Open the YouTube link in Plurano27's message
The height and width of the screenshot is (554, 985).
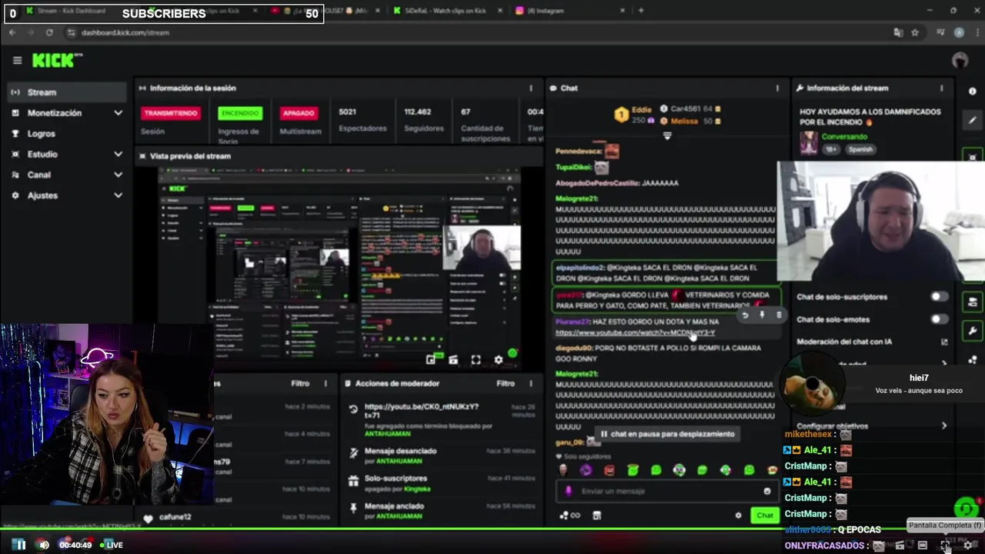(x=635, y=332)
